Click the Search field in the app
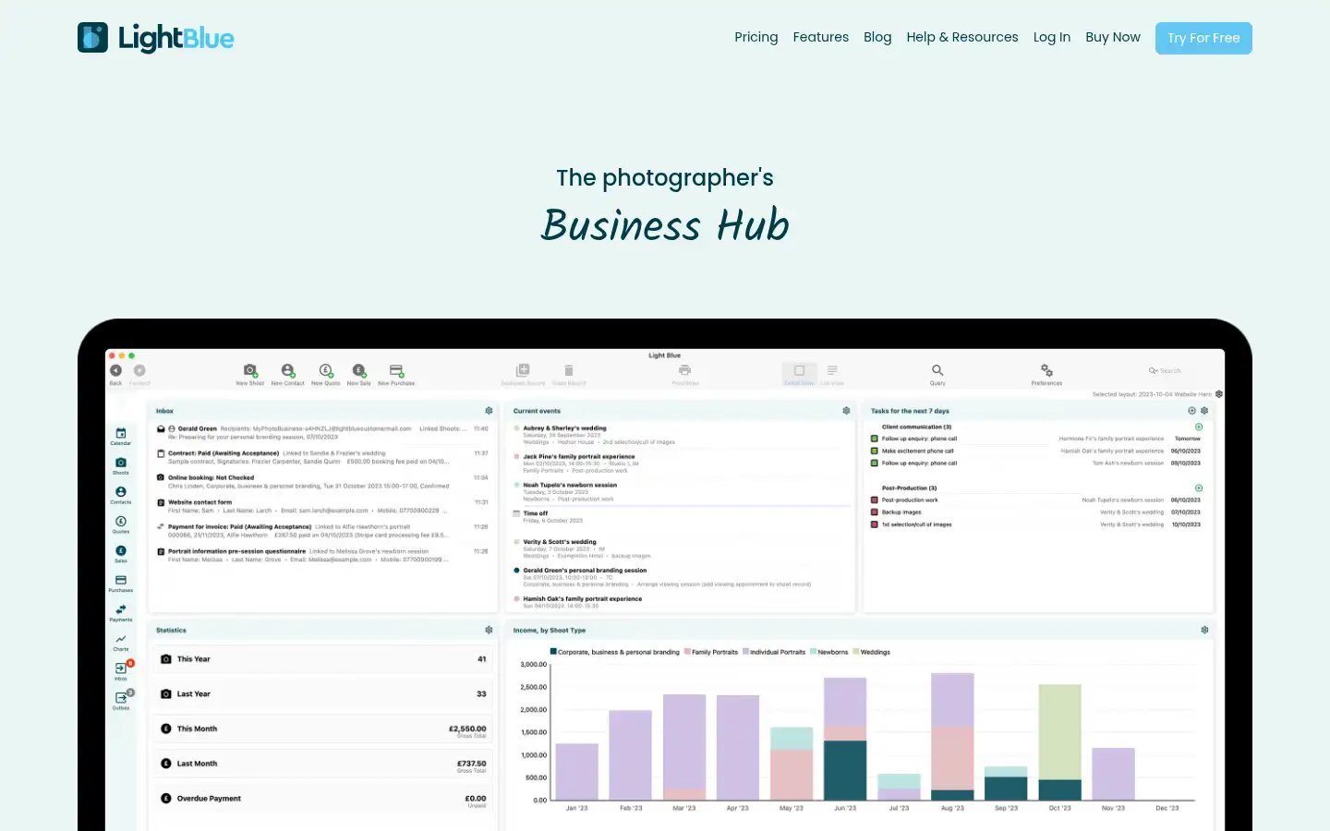The height and width of the screenshot is (831, 1330). point(1165,370)
